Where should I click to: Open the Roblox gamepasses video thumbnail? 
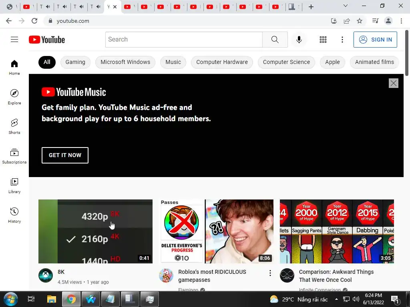click(x=216, y=231)
